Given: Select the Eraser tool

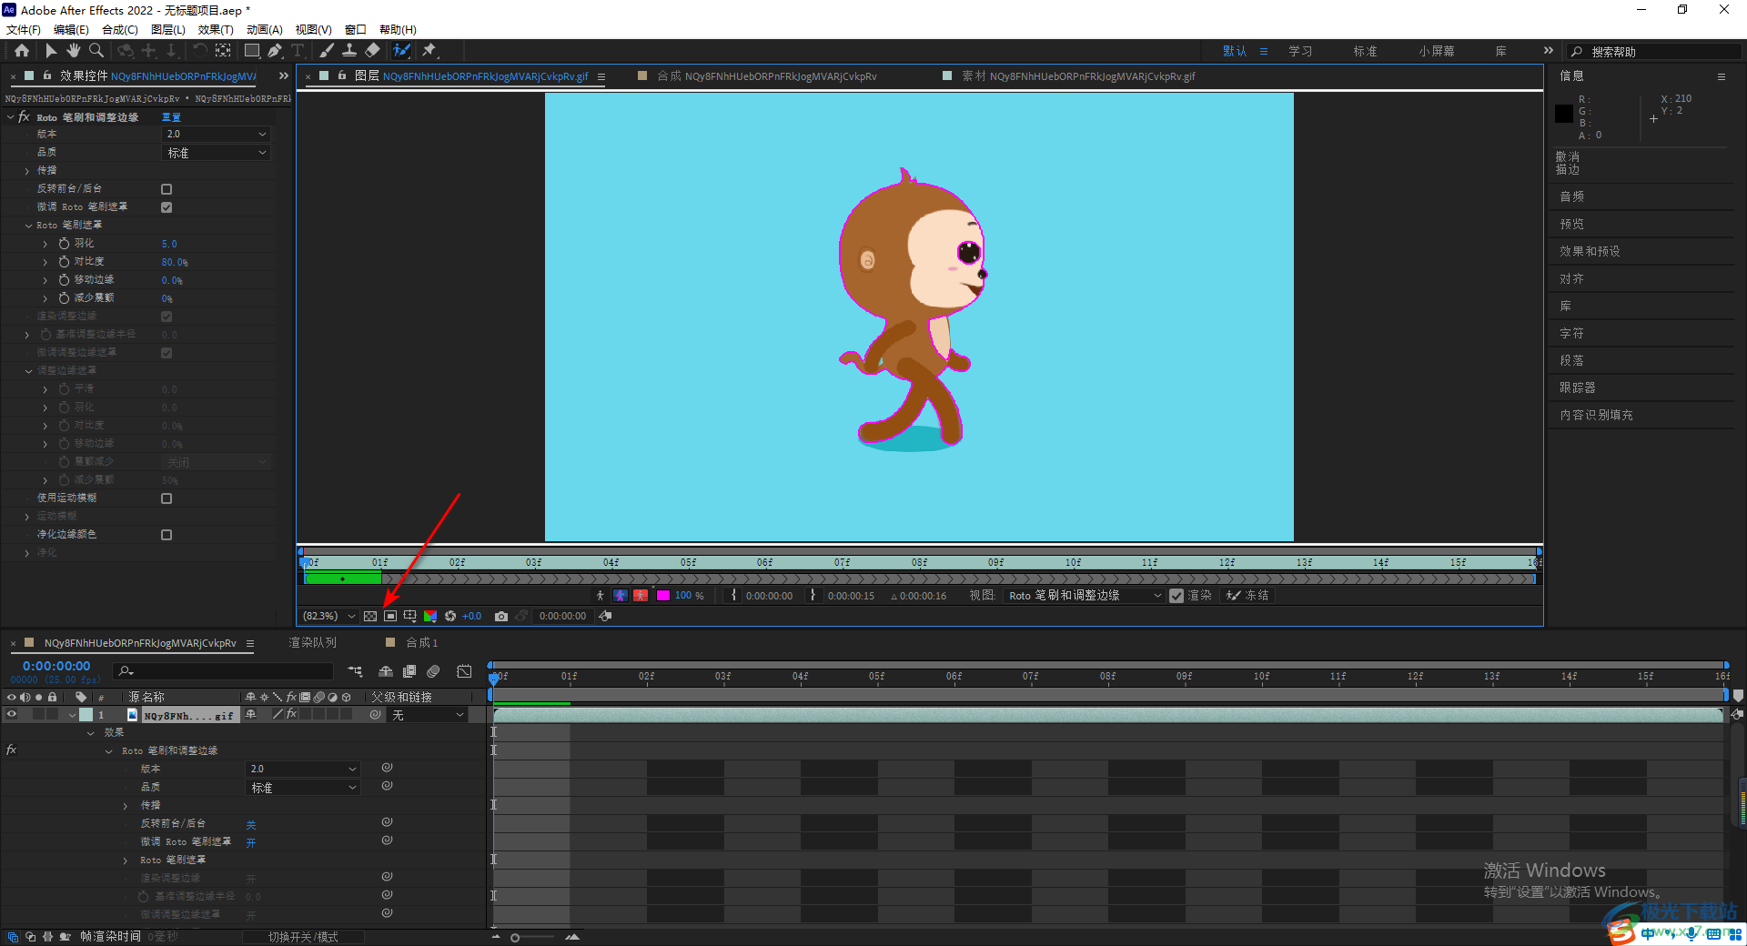Looking at the screenshot, I should click(373, 51).
